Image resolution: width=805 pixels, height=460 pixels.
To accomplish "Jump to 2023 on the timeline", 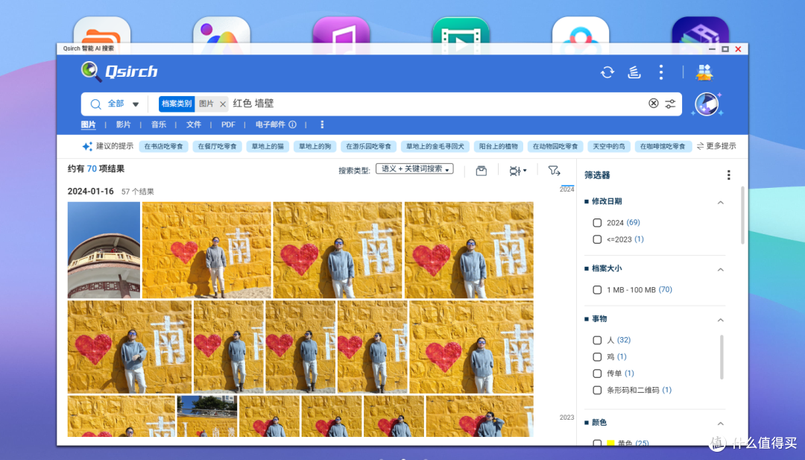I will [x=566, y=418].
